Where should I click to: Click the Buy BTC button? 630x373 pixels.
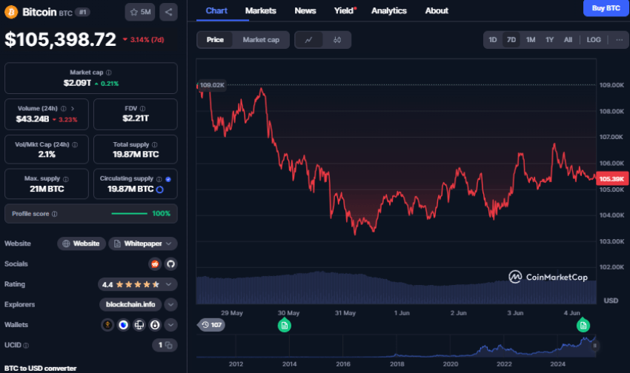pyautogui.click(x=606, y=8)
